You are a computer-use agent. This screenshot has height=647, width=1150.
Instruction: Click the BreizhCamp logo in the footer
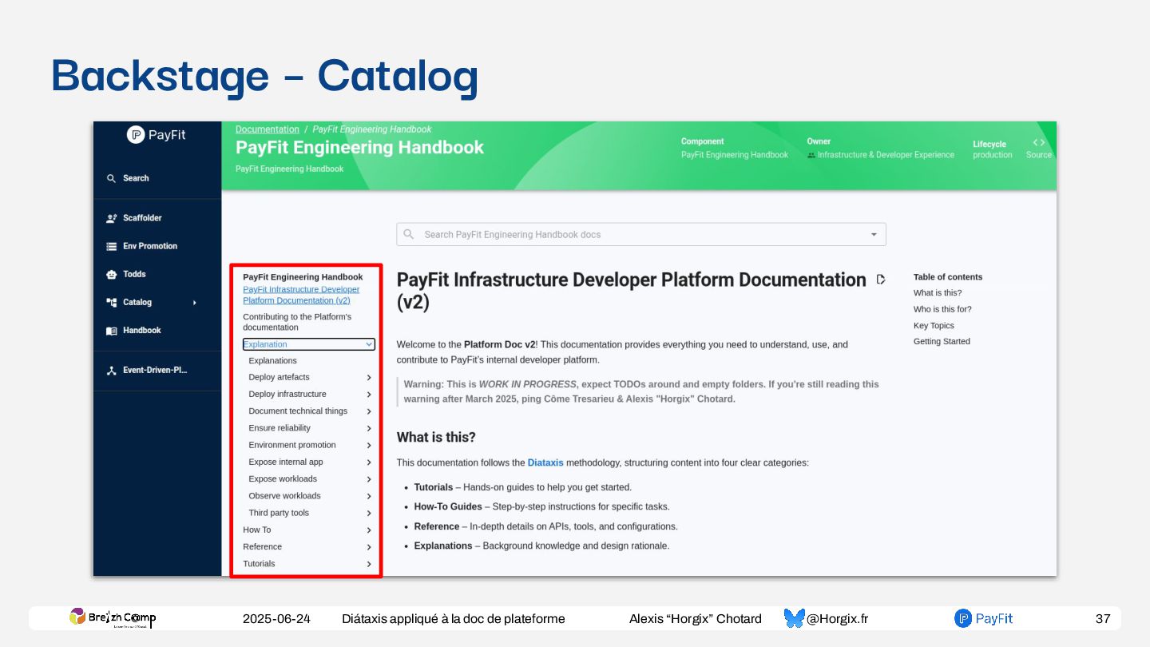[x=113, y=617]
